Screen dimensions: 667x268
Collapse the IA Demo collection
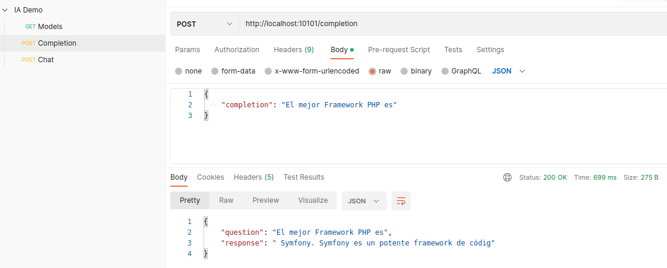5,10
